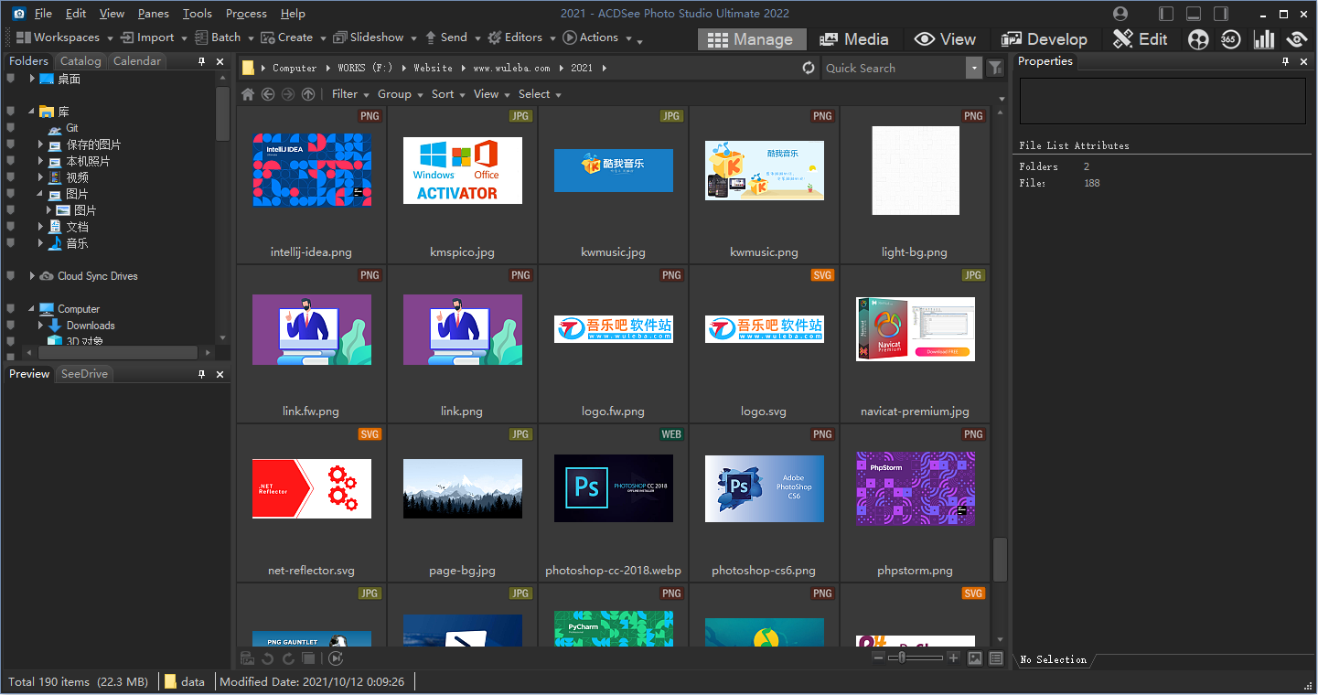
Task: Toggle Easy-Select marker beside 视频
Action: pos(11,177)
